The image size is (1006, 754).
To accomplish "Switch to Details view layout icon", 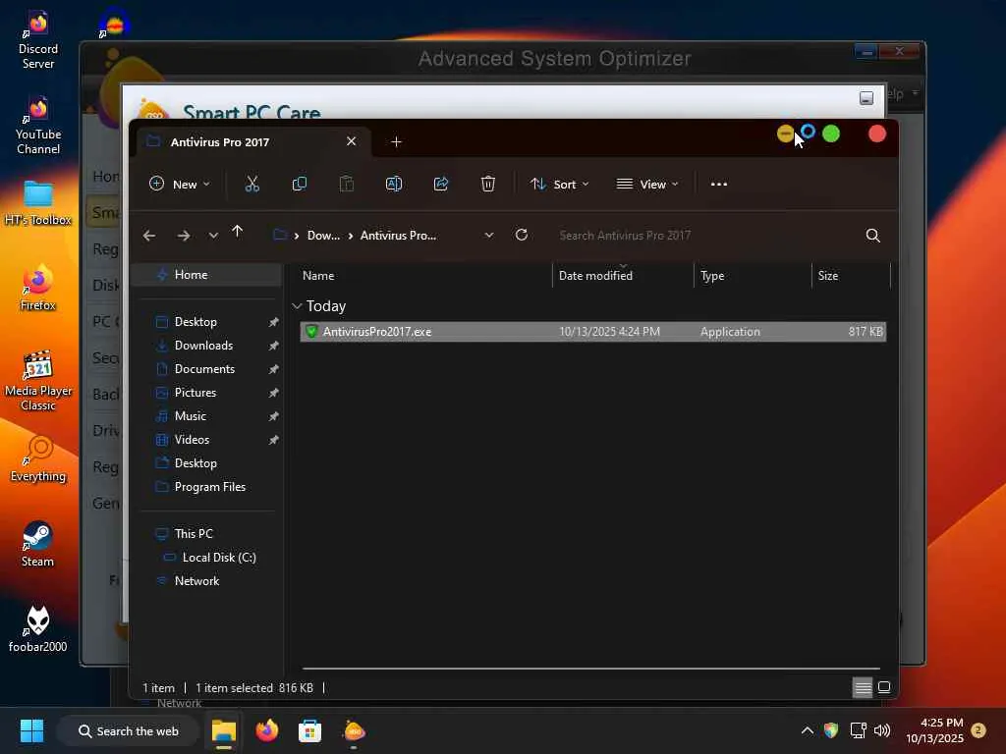I will tap(863, 688).
